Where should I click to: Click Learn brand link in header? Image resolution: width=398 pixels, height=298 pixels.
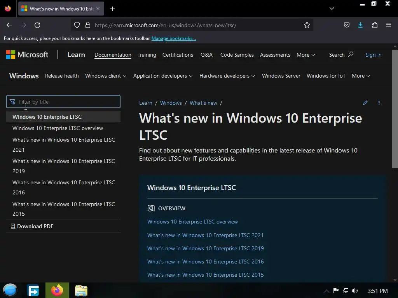pyautogui.click(x=76, y=54)
